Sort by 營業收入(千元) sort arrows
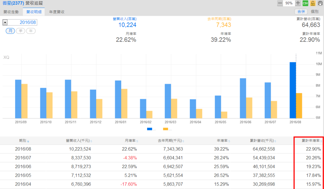 point(91,141)
